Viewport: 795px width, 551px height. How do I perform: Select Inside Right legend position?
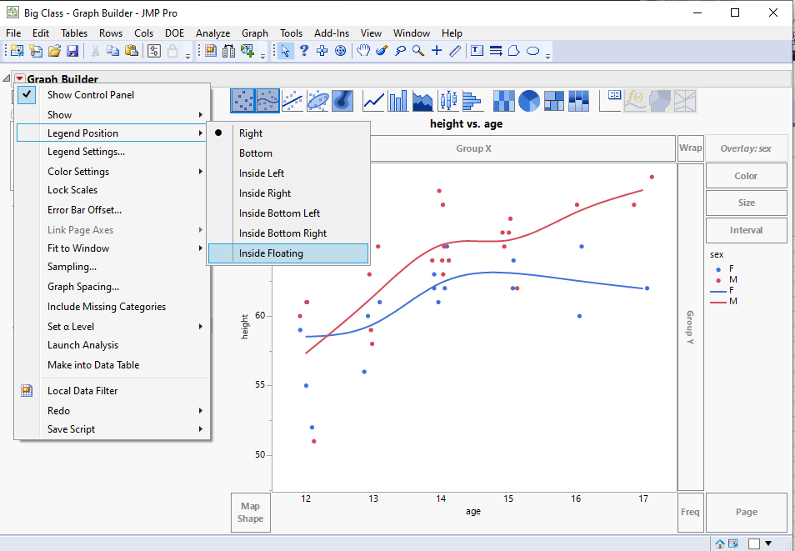click(x=288, y=193)
